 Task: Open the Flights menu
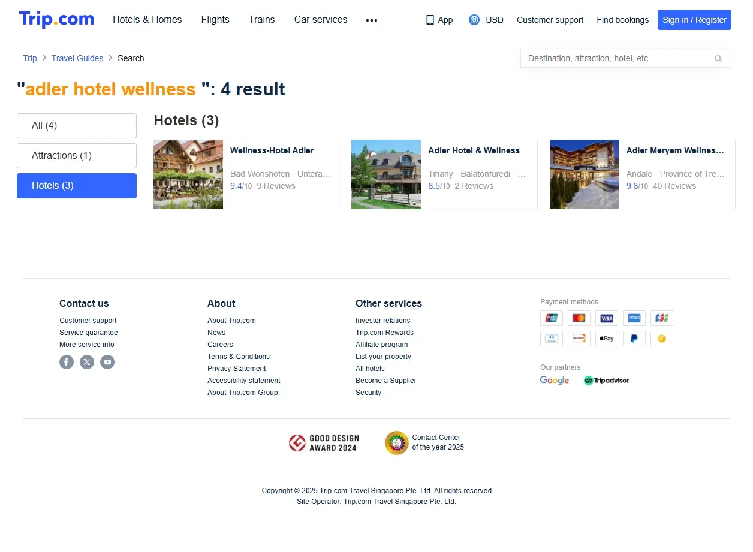click(215, 20)
